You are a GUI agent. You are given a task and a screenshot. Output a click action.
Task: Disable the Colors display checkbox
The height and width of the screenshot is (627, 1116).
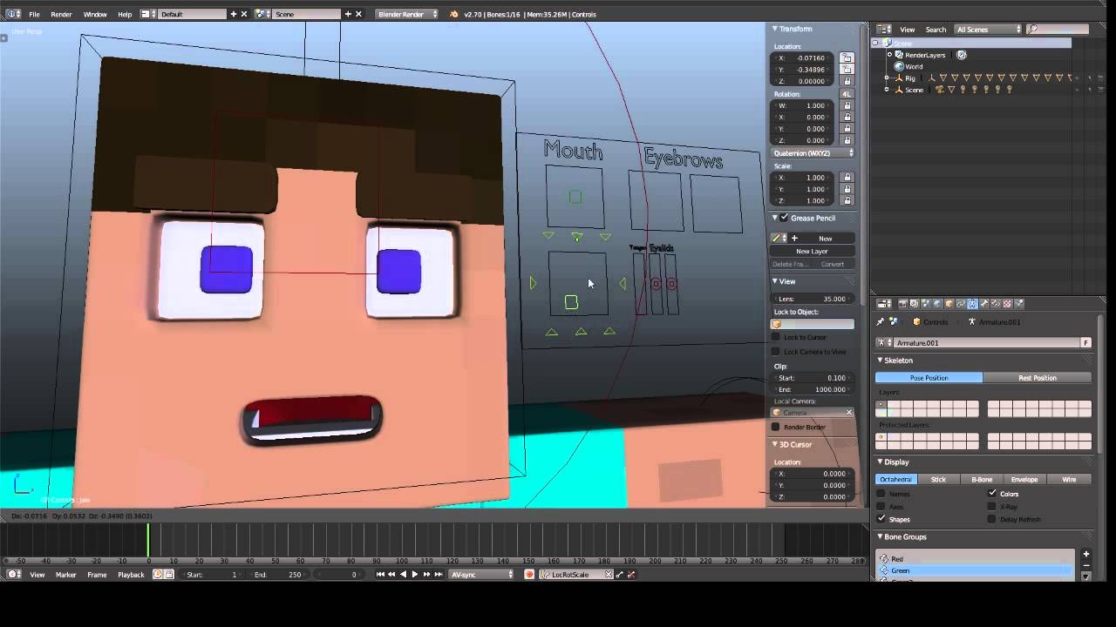click(x=992, y=494)
